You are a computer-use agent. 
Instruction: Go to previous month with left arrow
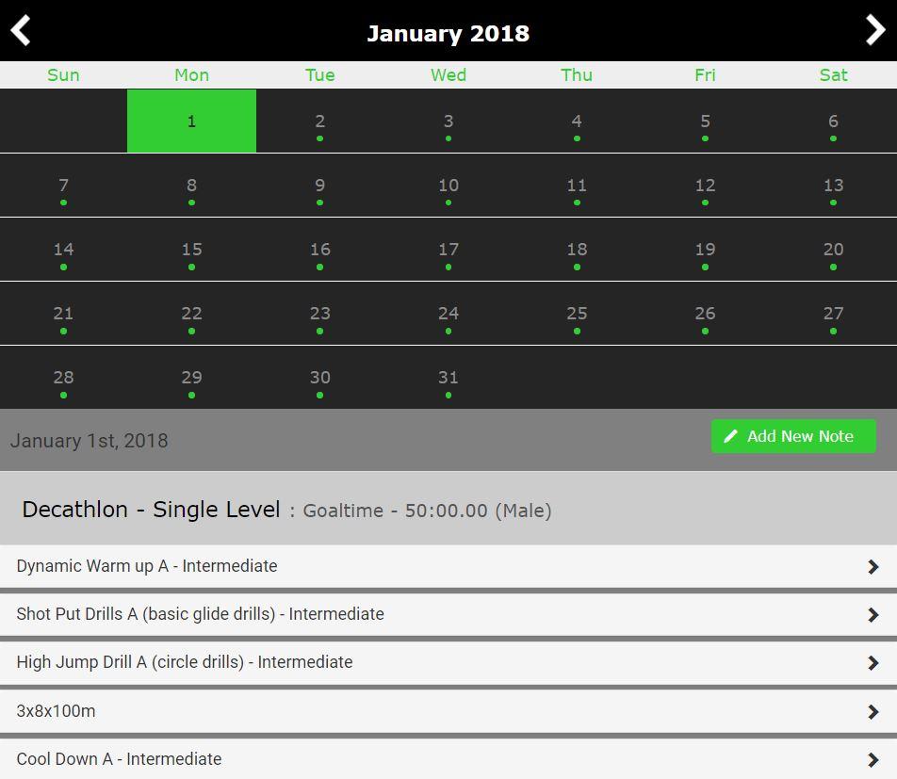click(x=21, y=30)
